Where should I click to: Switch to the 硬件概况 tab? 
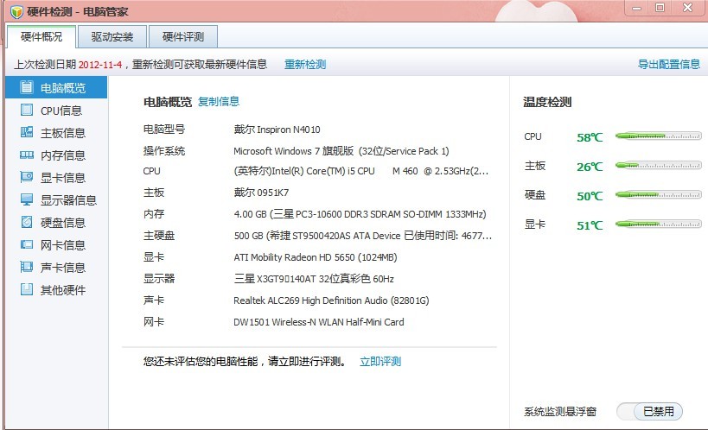coord(41,36)
